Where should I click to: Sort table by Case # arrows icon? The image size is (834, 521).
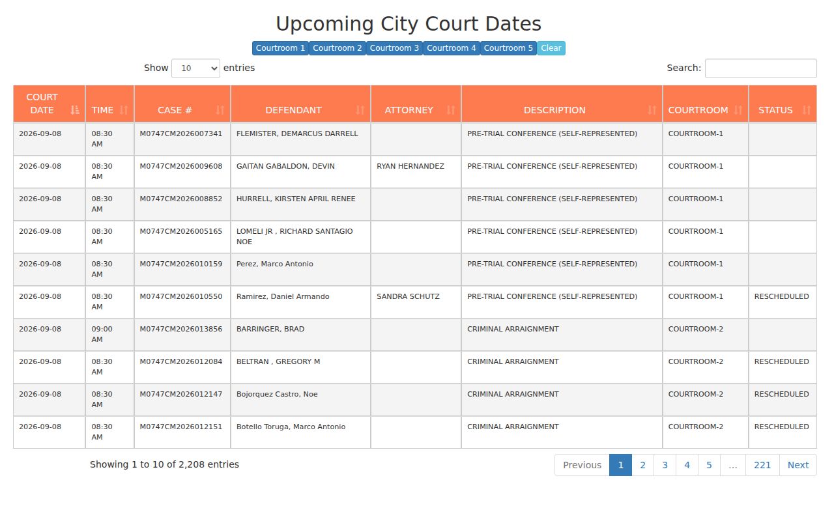[x=220, y=110]
